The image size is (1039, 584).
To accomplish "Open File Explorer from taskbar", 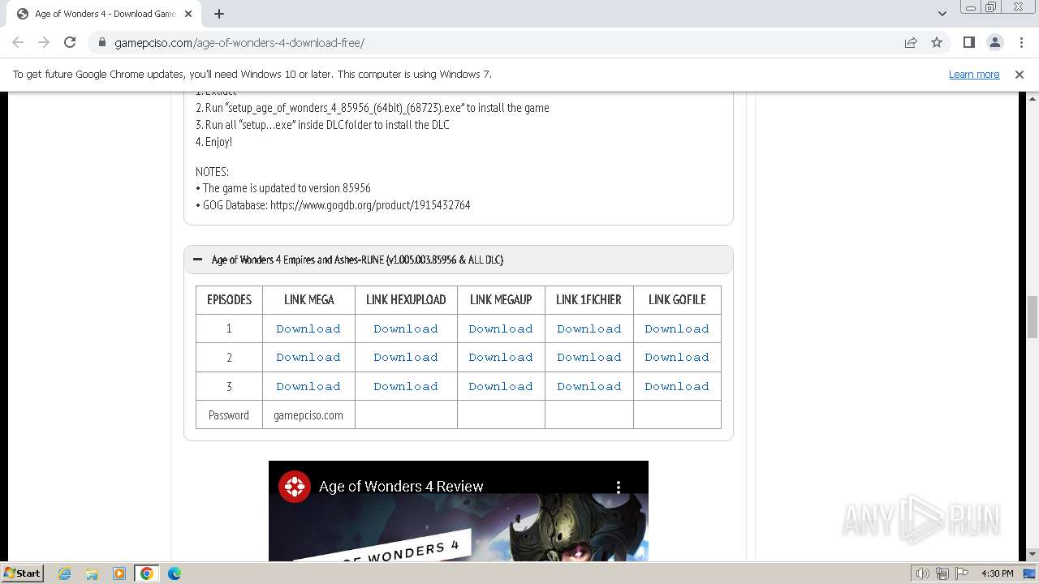I will pyautogui.click(x=92, y=573).
